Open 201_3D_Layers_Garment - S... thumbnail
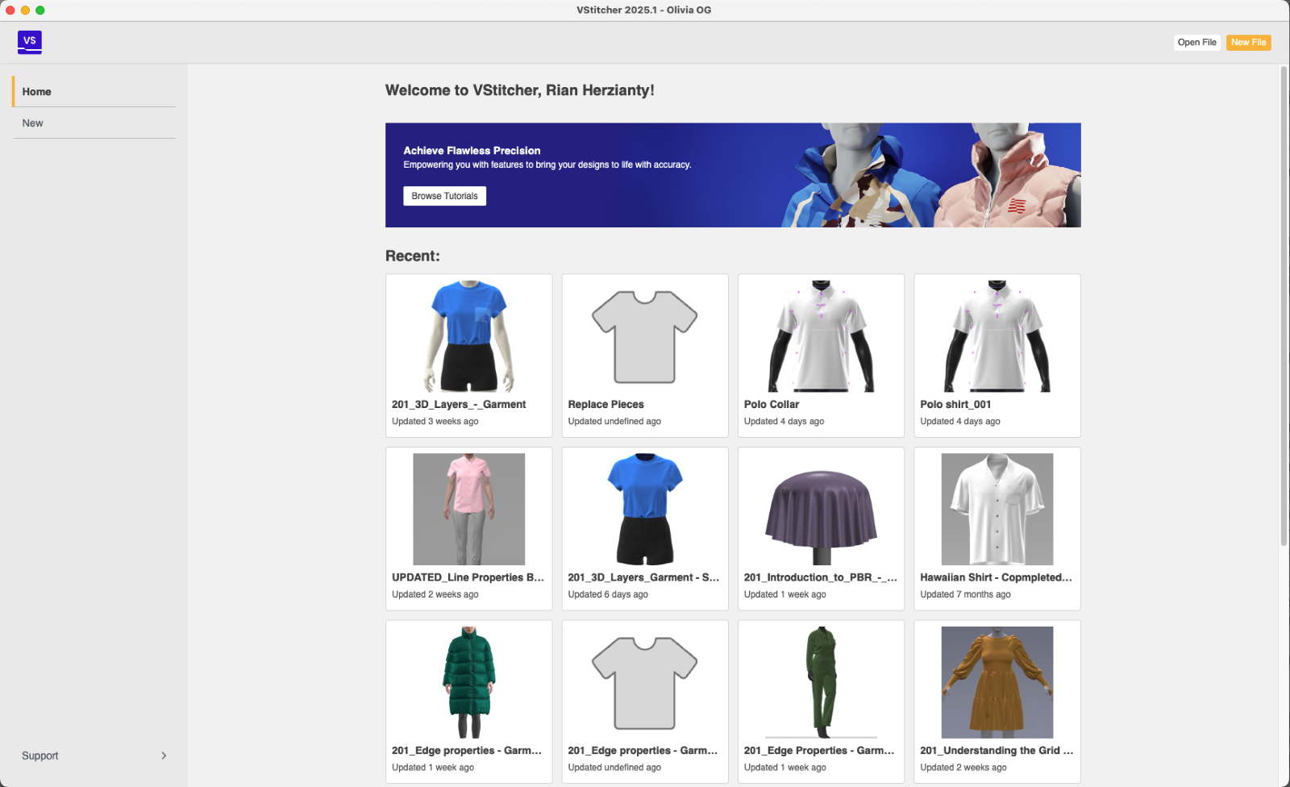This screenshot has height=787, width=1290. tap(645, 509)
